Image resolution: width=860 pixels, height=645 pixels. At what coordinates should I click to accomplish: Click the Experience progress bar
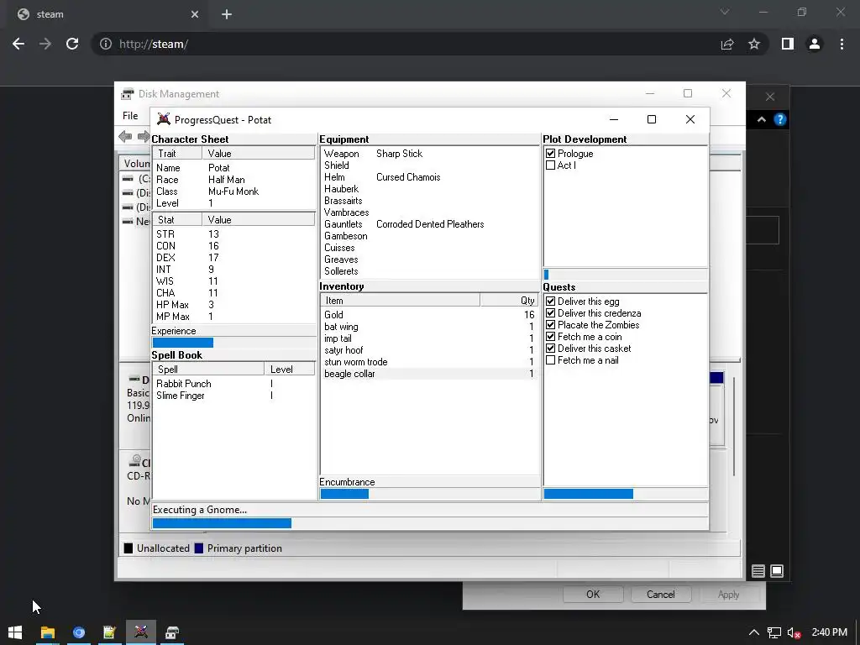[233, 343]
